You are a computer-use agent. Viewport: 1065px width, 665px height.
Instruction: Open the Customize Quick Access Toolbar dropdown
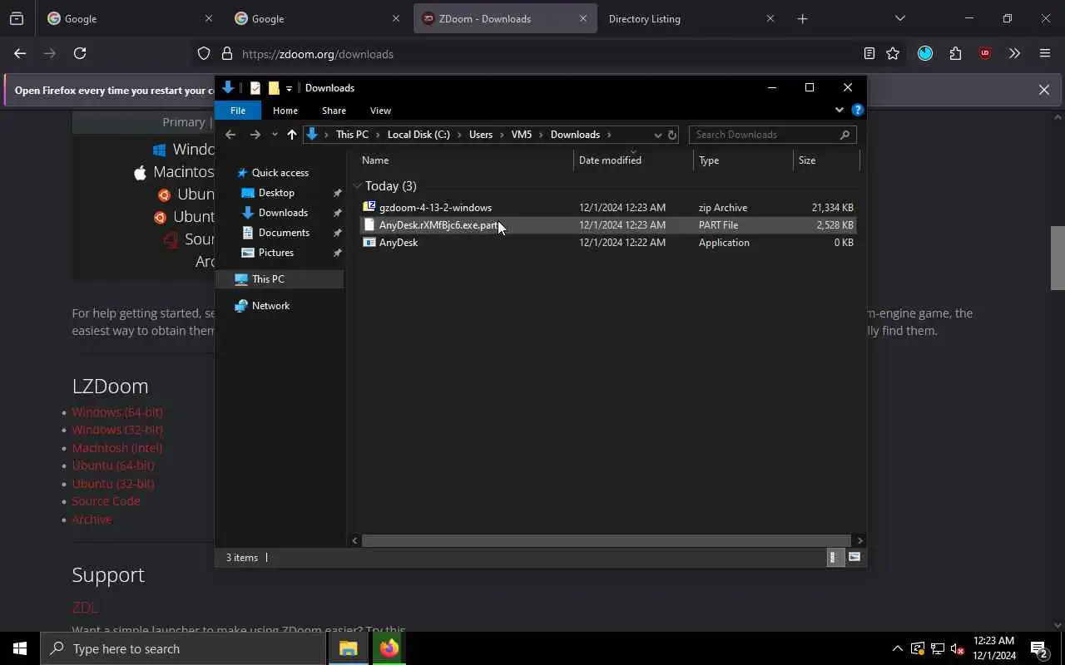[x=289, y=88]
